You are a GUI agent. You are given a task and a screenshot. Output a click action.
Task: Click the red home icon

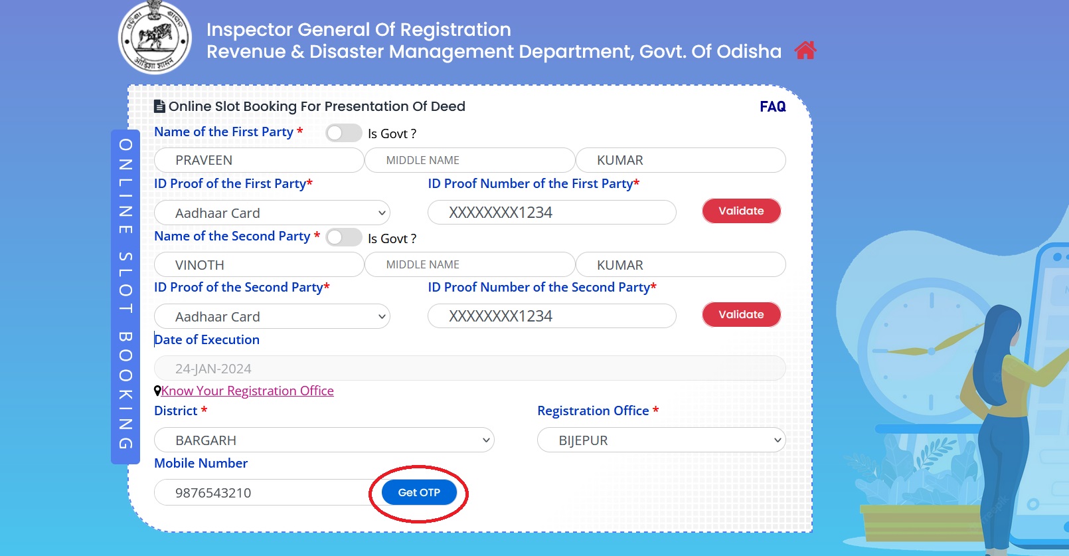tap(805, 50)
